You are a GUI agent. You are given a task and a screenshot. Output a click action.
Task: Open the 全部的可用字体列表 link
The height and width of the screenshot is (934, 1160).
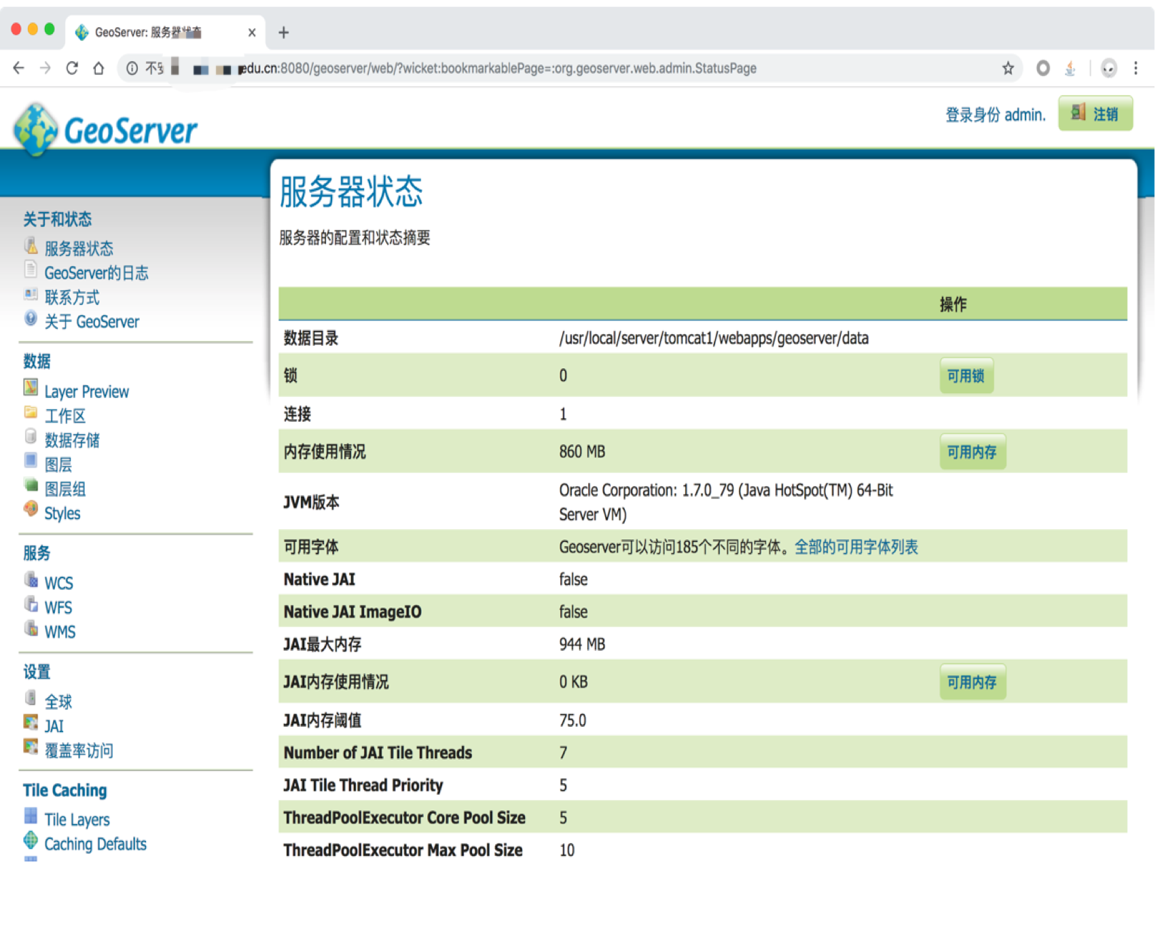(856, 547)
